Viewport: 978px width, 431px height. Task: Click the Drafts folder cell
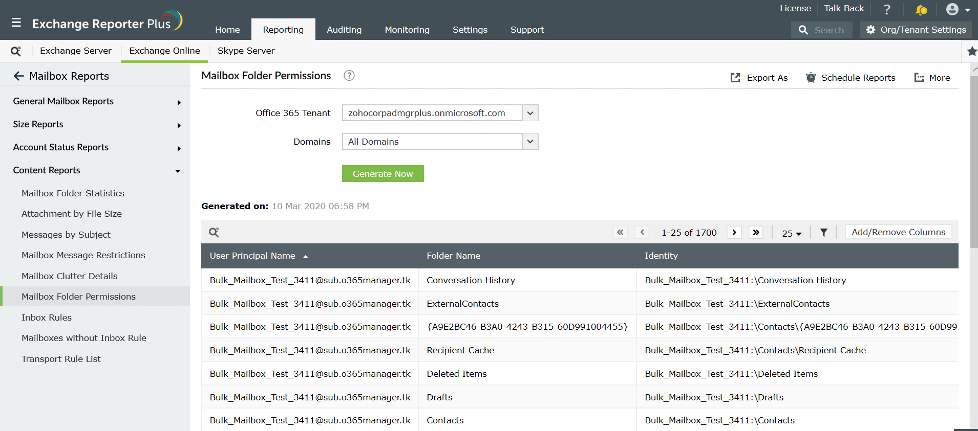tap(527, 397)
